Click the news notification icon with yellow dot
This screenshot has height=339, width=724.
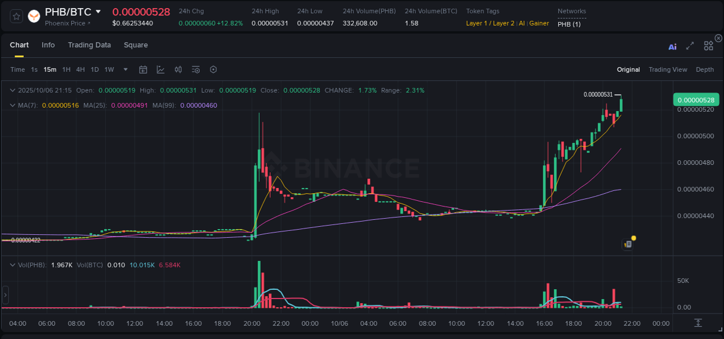pyautogui.click(x=628, y=244)
